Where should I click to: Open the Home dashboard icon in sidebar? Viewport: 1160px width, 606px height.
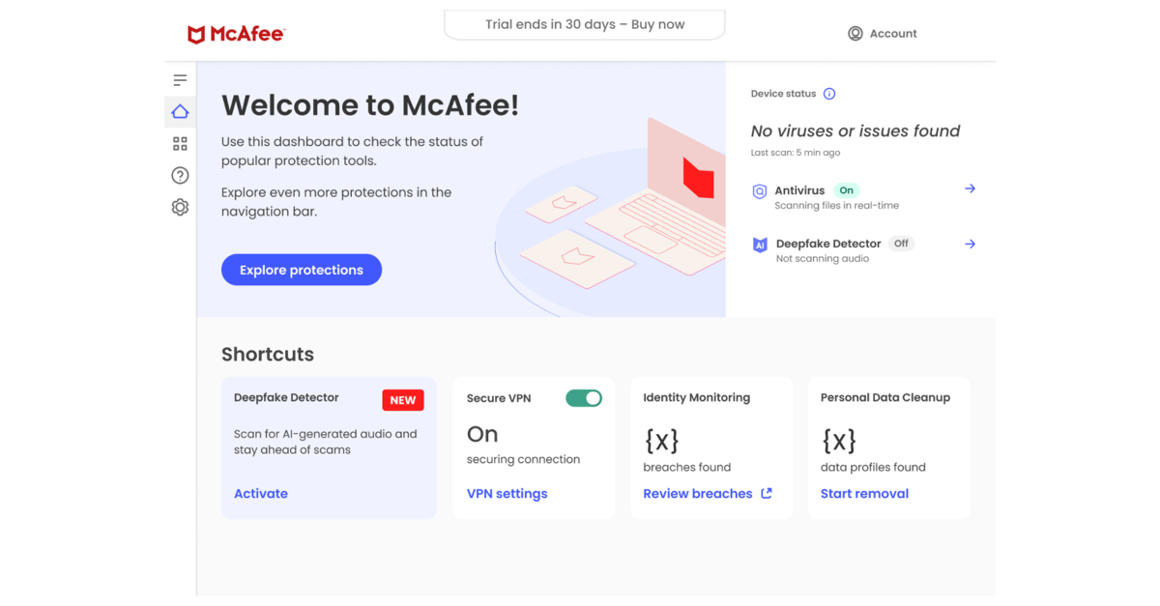(180, 111)
